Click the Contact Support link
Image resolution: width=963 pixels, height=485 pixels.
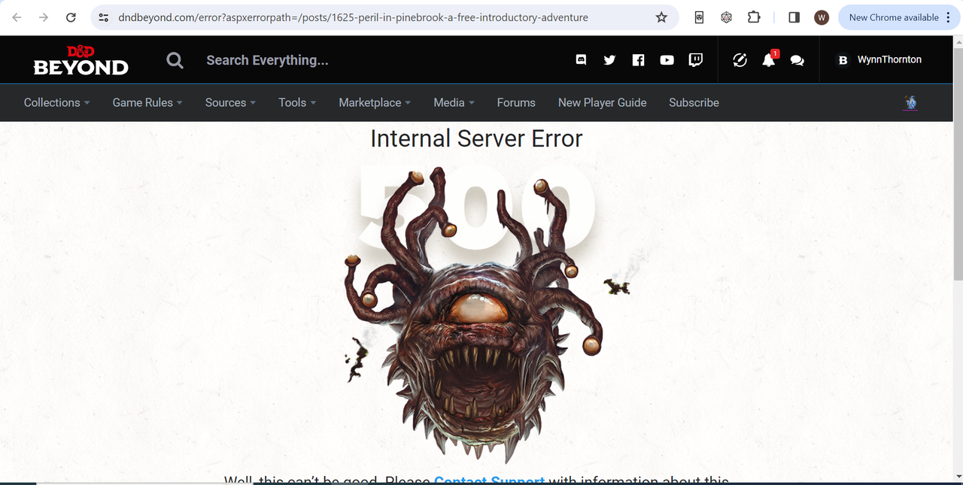[489, 479]
